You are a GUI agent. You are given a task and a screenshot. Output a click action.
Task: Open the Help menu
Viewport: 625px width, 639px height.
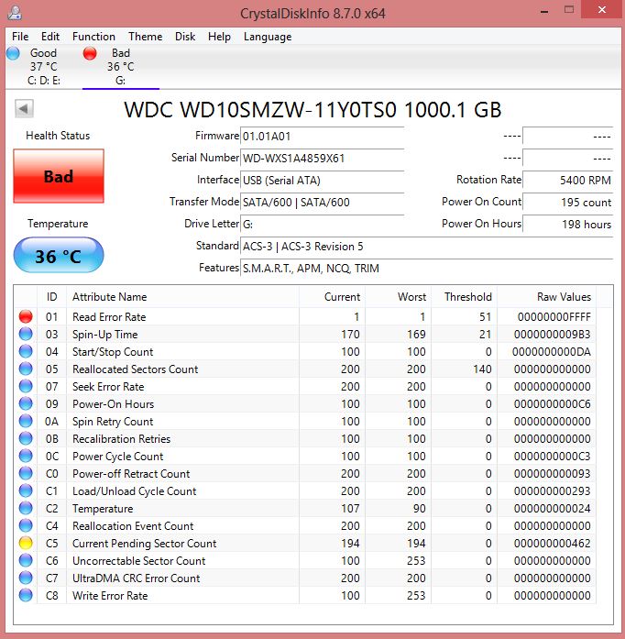(219, 37)
